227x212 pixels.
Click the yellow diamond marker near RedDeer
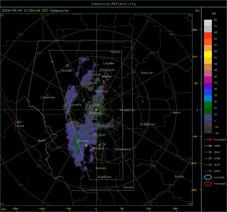coord(104,82)
